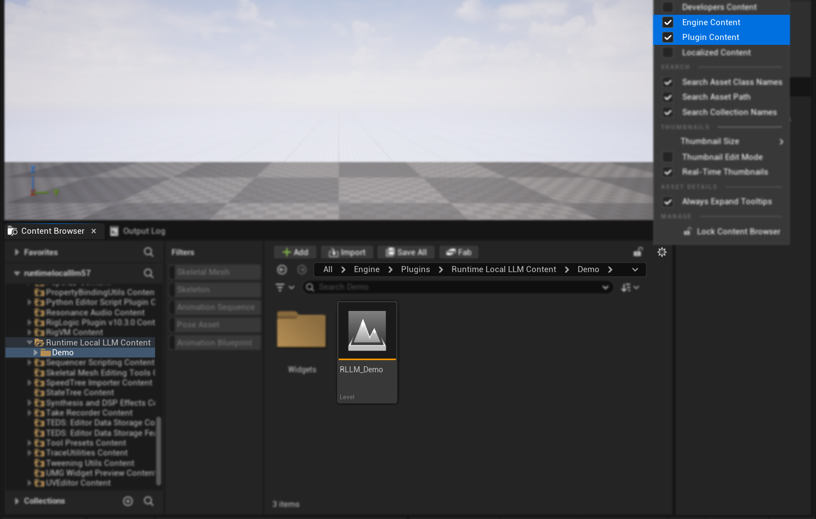
Task: Select the RLLM_Demo level thumbnail
Action: point(367,331)
